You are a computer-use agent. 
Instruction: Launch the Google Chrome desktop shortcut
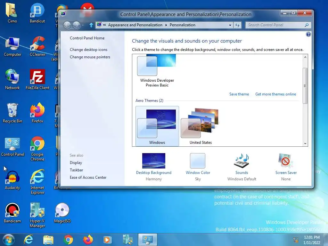37,149
